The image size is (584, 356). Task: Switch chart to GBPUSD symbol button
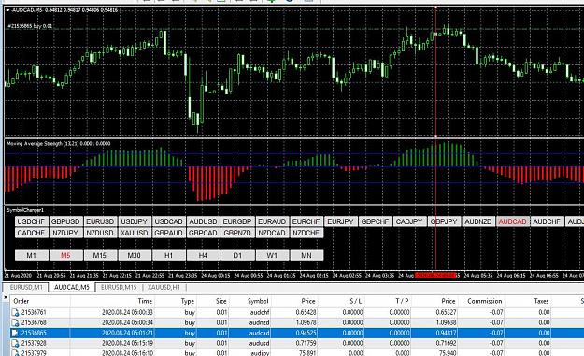click(x=65, y=221)
